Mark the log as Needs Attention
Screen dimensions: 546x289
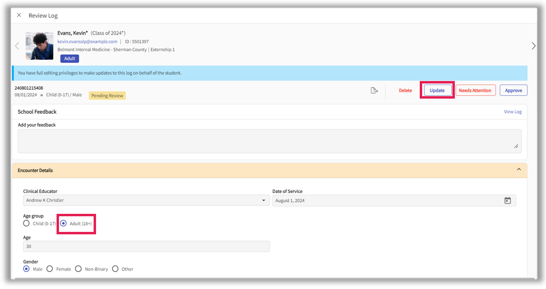[x=475, y=90]
